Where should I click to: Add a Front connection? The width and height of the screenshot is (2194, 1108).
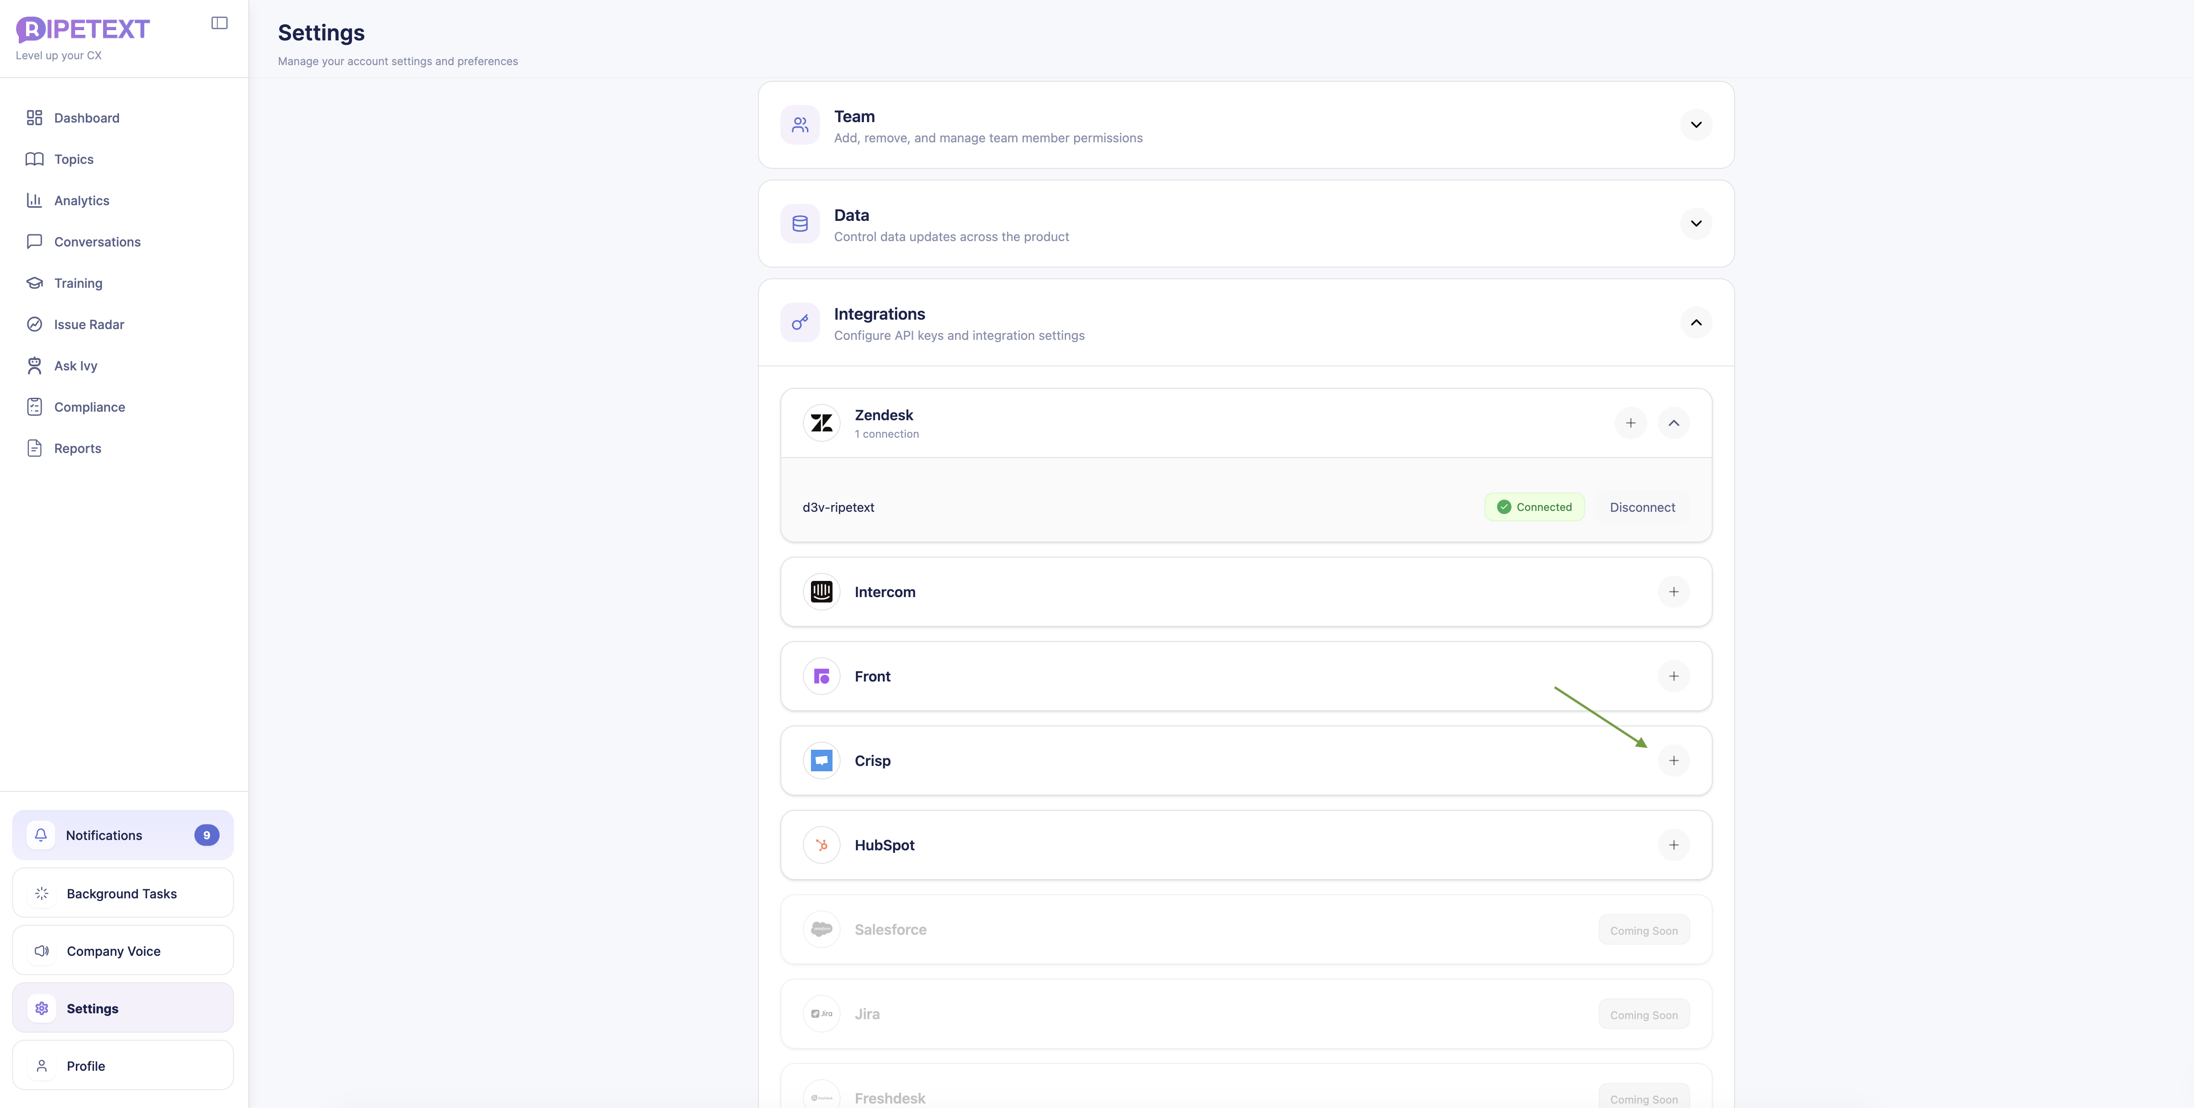pyautogui.click(x=1674, y=676)
